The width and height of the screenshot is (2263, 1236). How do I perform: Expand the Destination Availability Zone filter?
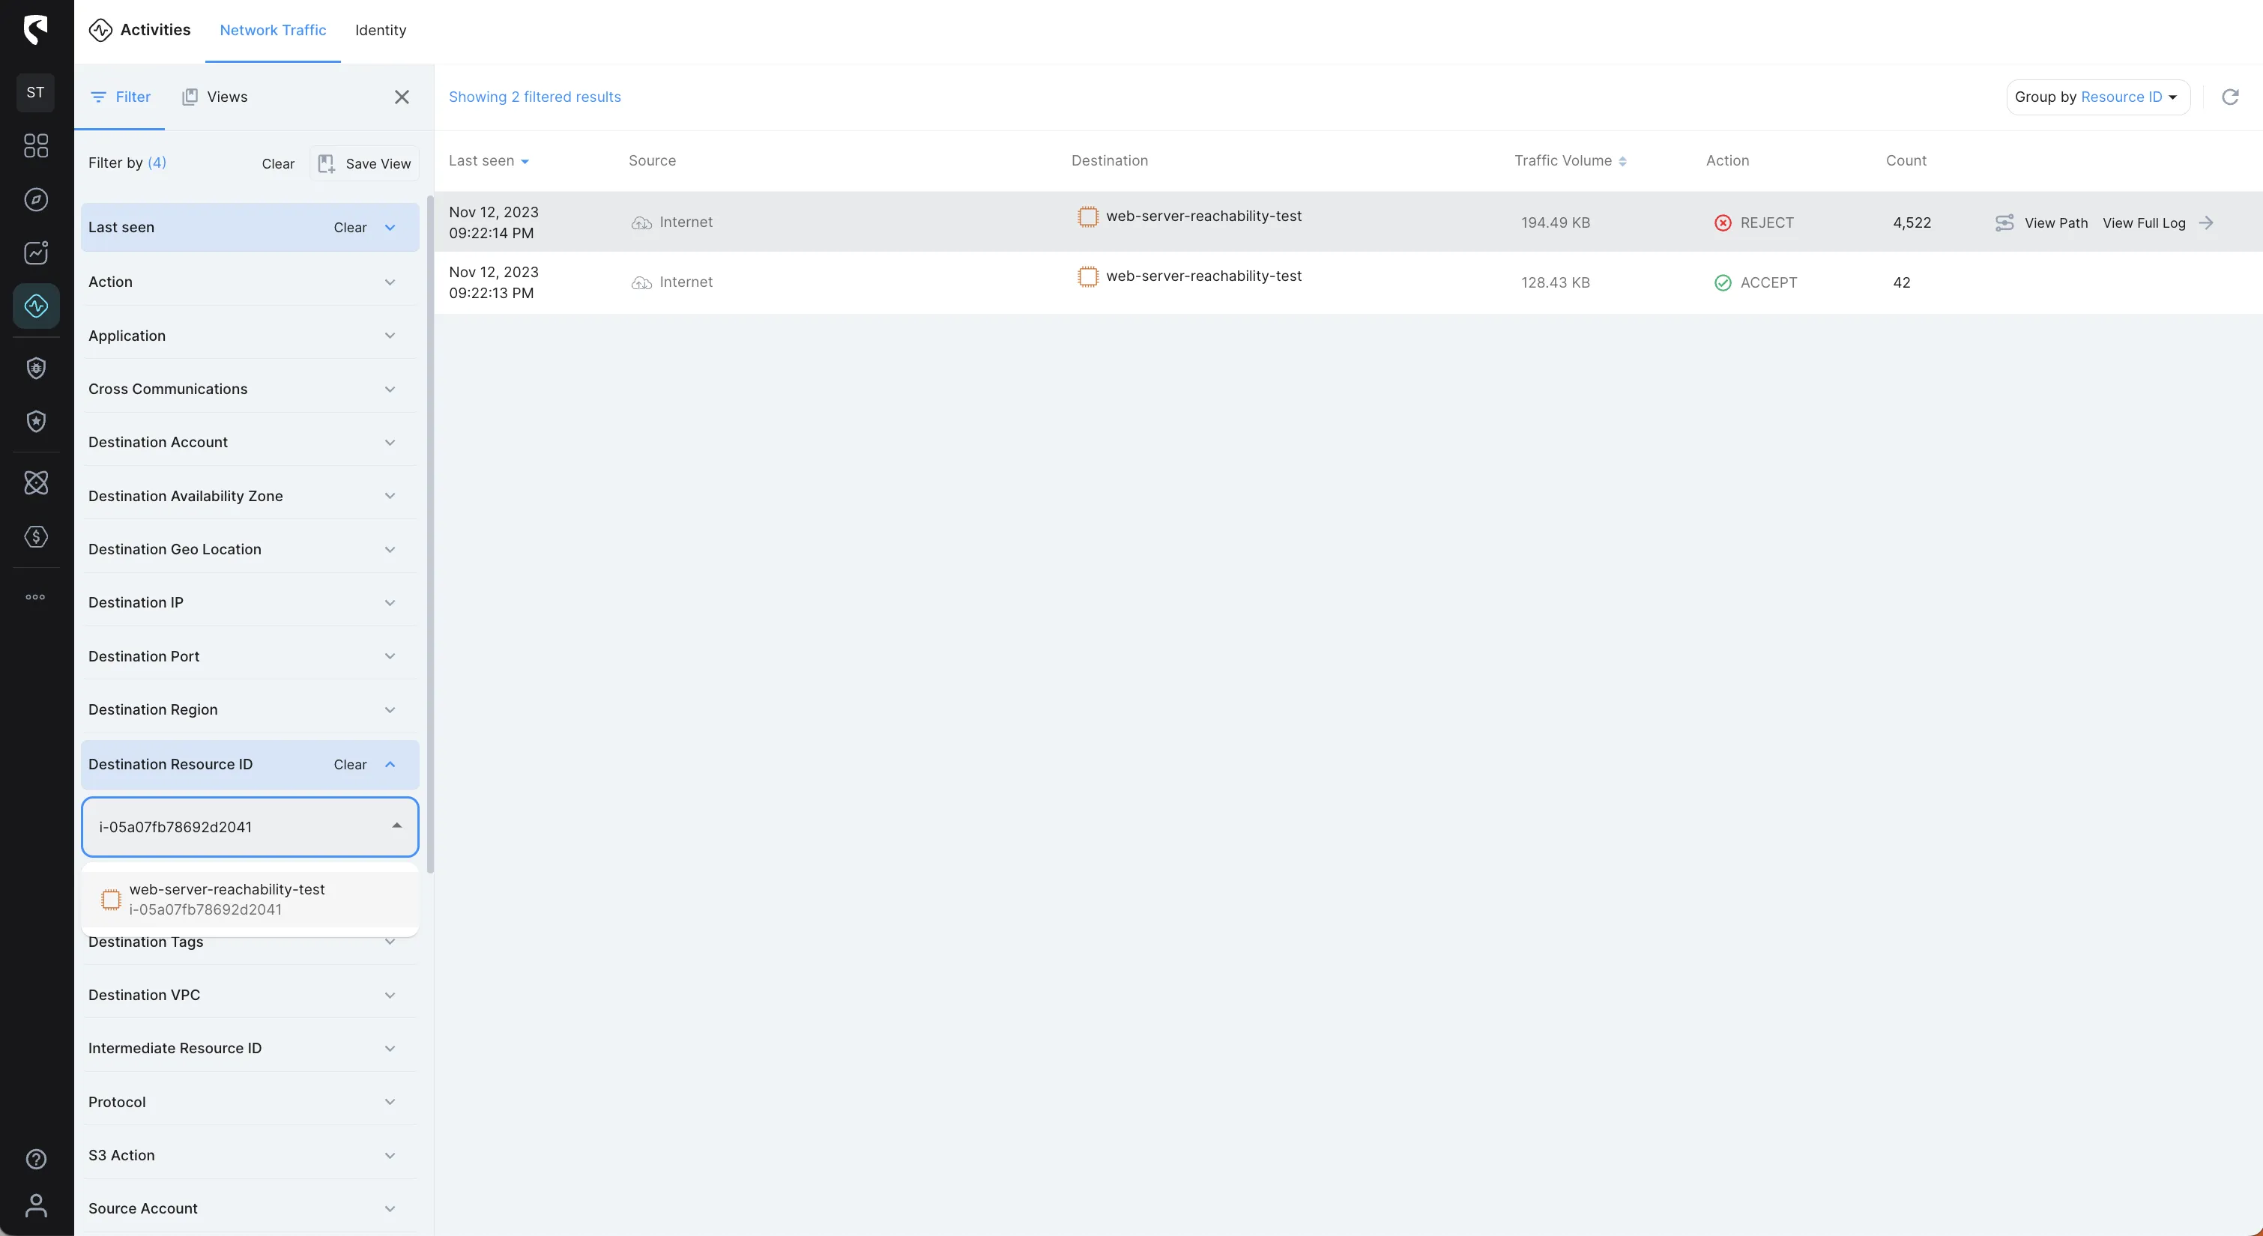(x=250, y=497)
